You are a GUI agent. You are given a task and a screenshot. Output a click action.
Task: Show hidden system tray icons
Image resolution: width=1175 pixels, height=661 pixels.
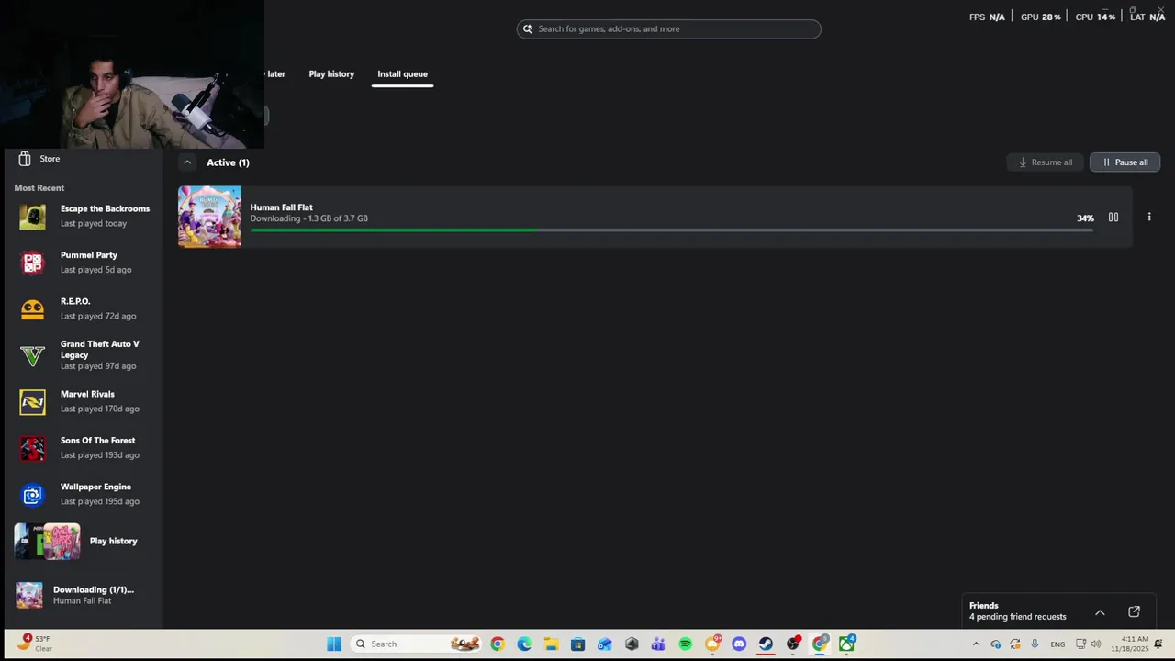point(976,644)
